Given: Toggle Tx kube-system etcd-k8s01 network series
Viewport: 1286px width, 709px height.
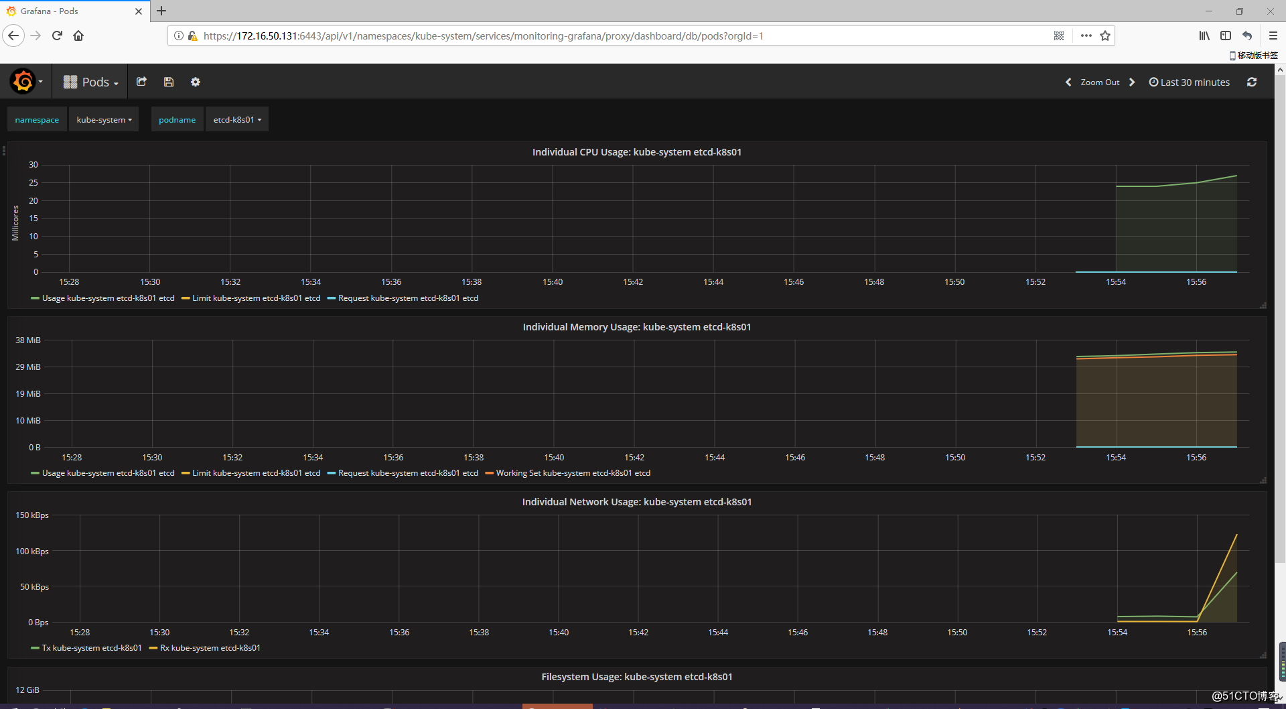Looking at the screenshot, I should click(92, 648).
